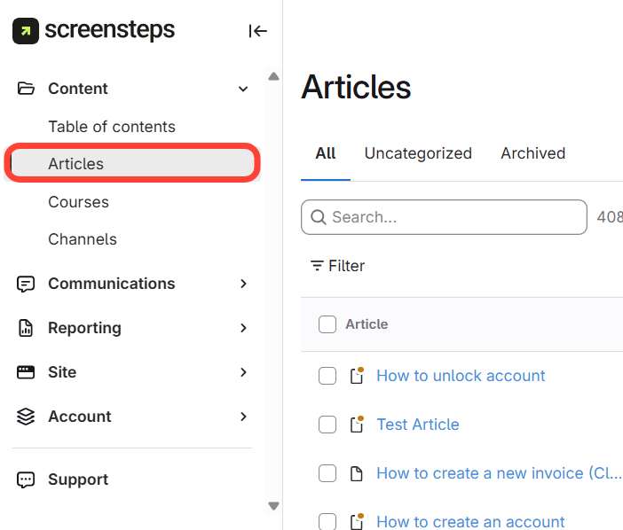The image size is (623, 530).
Task: Collapse the Content section chevron
Action: click(243, 89)
